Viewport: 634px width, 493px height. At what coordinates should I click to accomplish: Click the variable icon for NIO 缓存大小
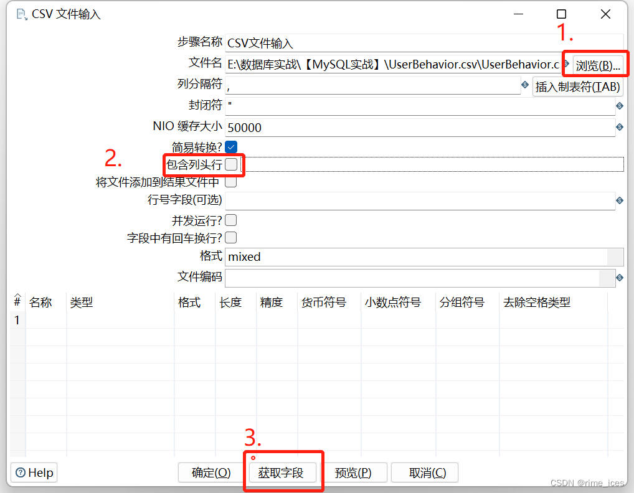pos(620,127)
